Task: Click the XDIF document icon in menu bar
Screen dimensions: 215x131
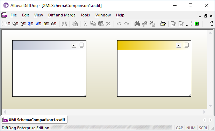Action: 4,15
